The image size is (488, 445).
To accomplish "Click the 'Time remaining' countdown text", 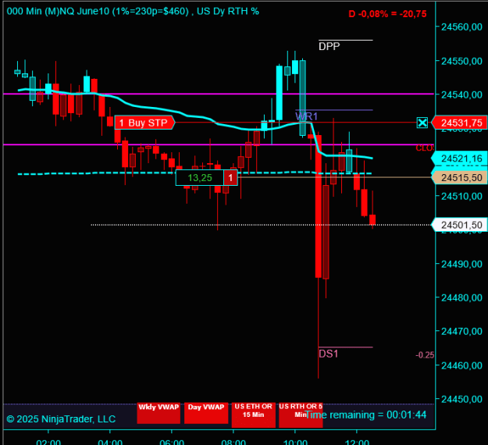I will [365, 415].
